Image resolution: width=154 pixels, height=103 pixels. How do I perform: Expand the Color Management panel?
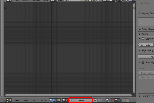coord(146,29)
